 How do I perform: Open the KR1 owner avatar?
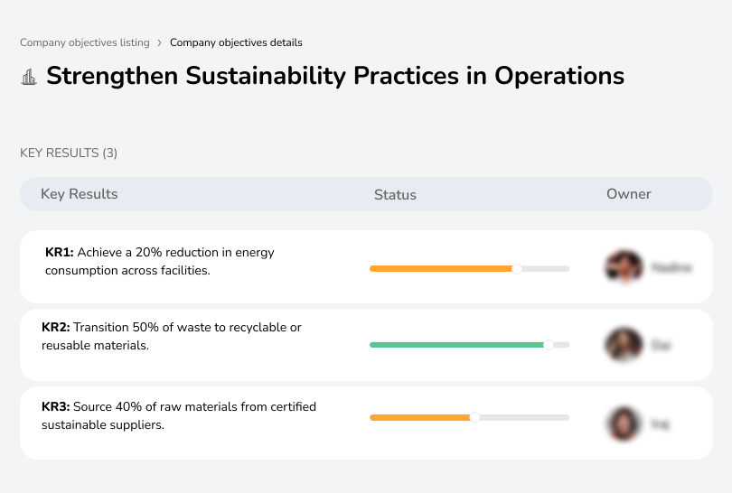coord(624,267)
